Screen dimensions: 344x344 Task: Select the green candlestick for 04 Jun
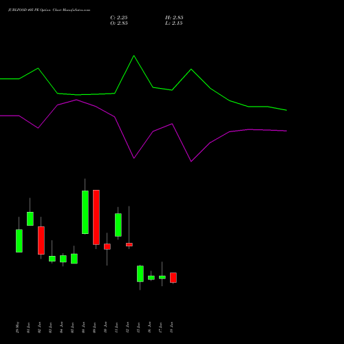tap(63, 259)
